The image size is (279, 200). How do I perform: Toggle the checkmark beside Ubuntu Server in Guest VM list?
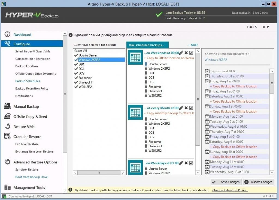76,55
